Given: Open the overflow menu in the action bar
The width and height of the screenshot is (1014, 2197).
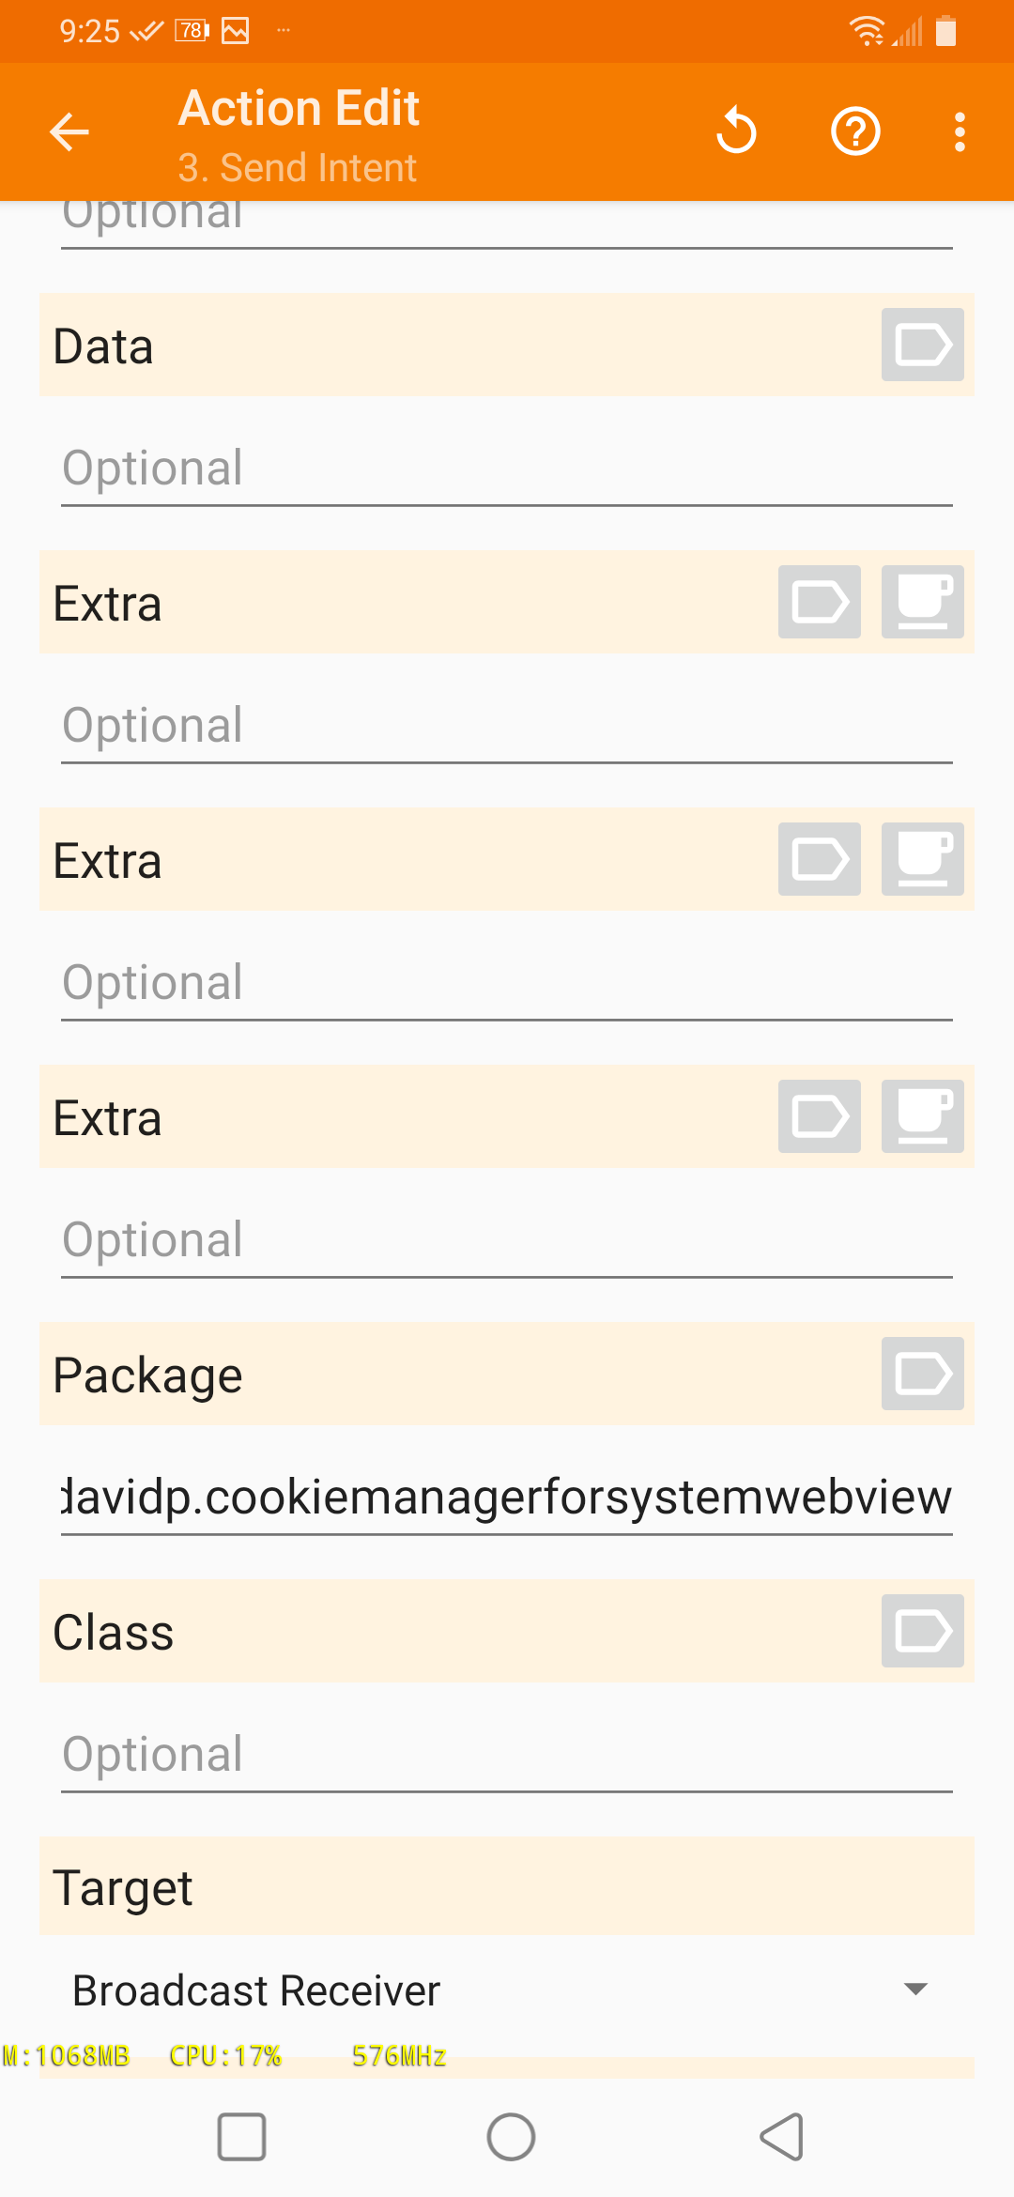Looking at the screenshot, I should (x=959, y=131).
